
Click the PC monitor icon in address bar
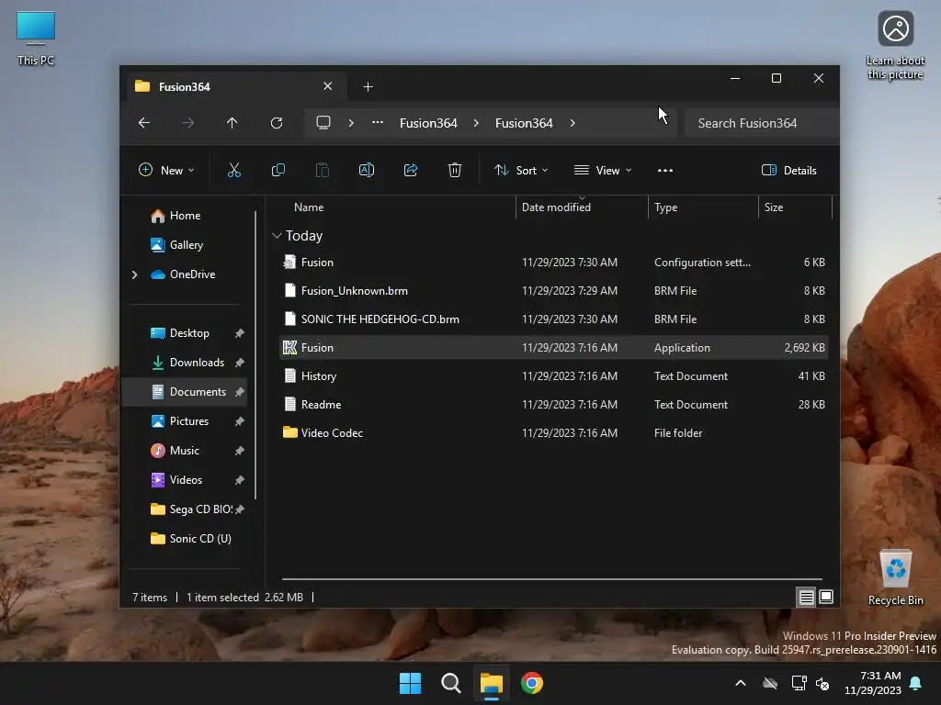pyautogui.click(x=323, y=123)
